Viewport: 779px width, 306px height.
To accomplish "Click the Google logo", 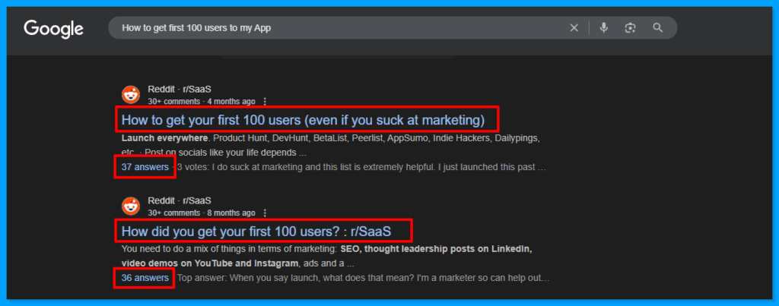I will coord(53,29).
